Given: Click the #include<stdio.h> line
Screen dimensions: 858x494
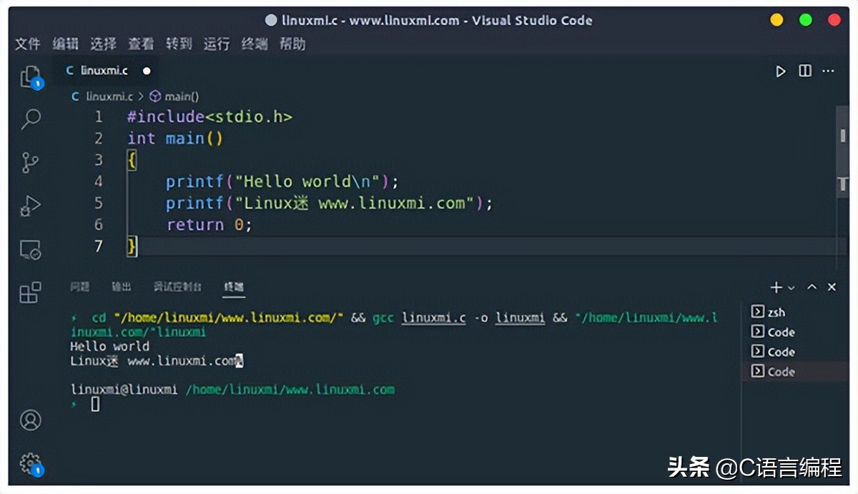Looking at the screenshot, I should pyautogui.click(x=210, y=117).
